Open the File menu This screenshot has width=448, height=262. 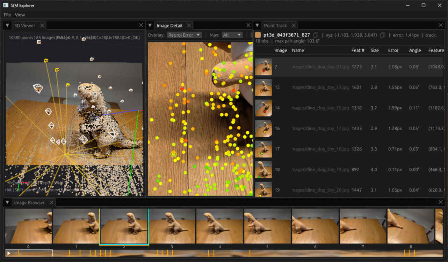point(7,15)
